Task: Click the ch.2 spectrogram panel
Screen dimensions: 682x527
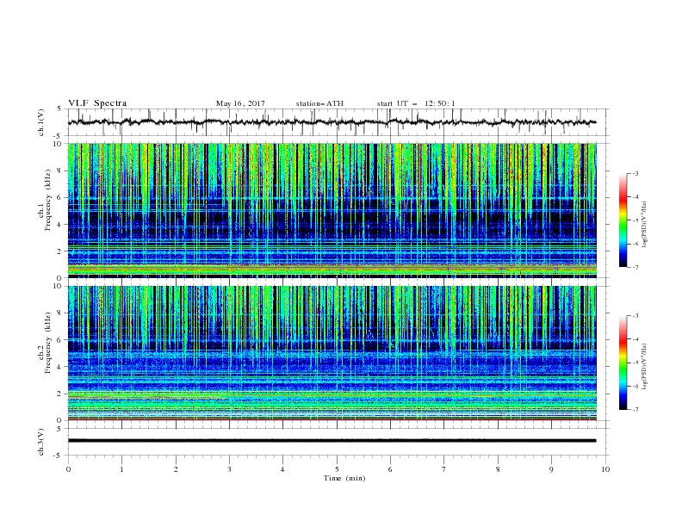Action: [332, 353]
